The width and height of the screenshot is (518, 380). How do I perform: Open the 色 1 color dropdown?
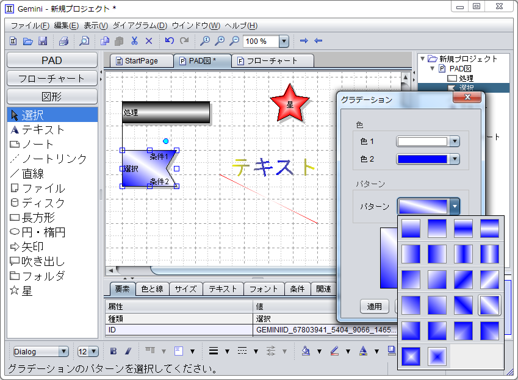tap(455, 142)
